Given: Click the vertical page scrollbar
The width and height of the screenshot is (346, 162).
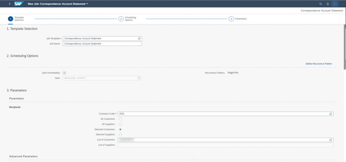Looking at the screenshot, I should pyautogui.click(x=345, y=47).
